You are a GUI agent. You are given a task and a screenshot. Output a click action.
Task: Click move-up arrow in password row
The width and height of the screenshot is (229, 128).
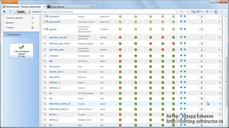(x=181, y=16)
